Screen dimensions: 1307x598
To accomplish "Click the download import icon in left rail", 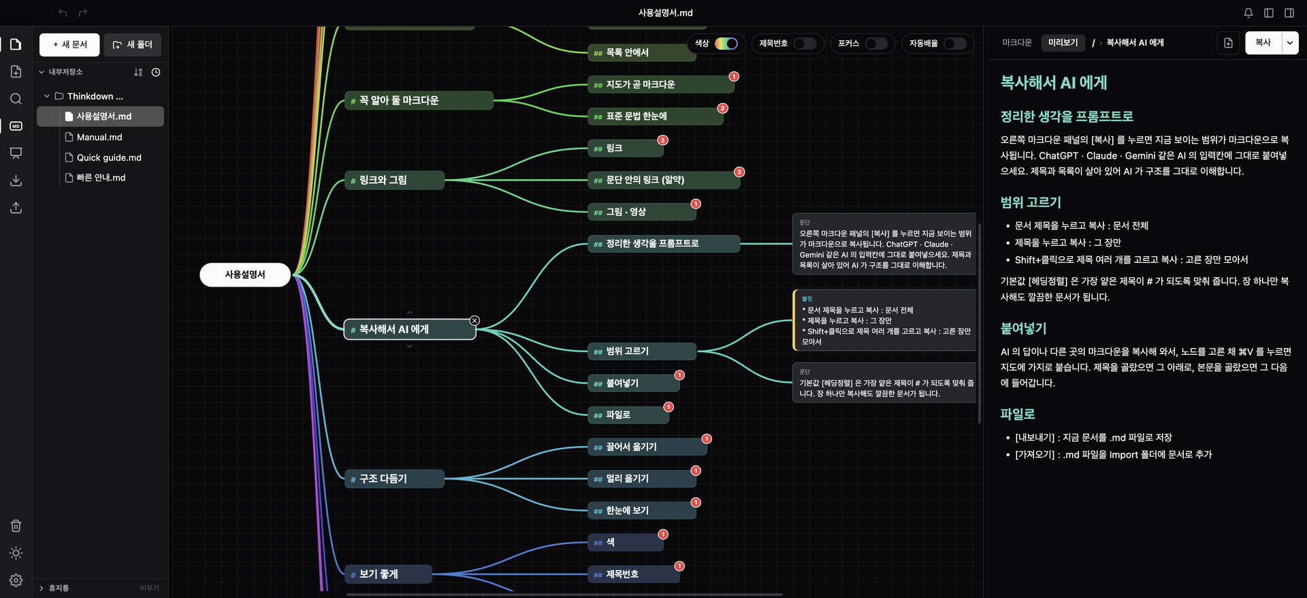I will click(16, 180).
